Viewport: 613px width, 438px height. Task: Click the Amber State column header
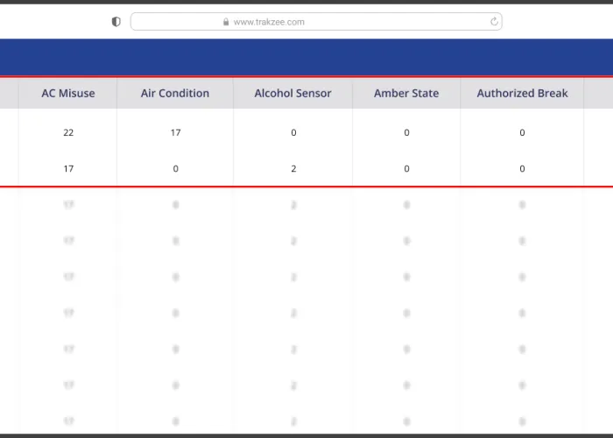pos(406,94)
